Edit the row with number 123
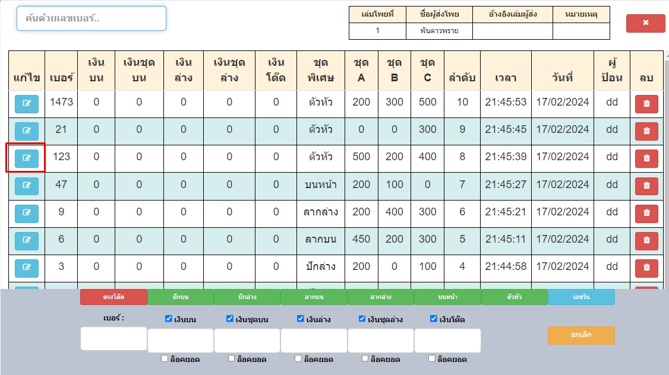This screenshot has height=375, width=669. tap(27, 158)
